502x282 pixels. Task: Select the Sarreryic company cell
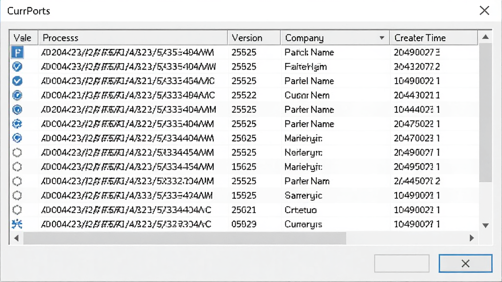pos(303,195)
